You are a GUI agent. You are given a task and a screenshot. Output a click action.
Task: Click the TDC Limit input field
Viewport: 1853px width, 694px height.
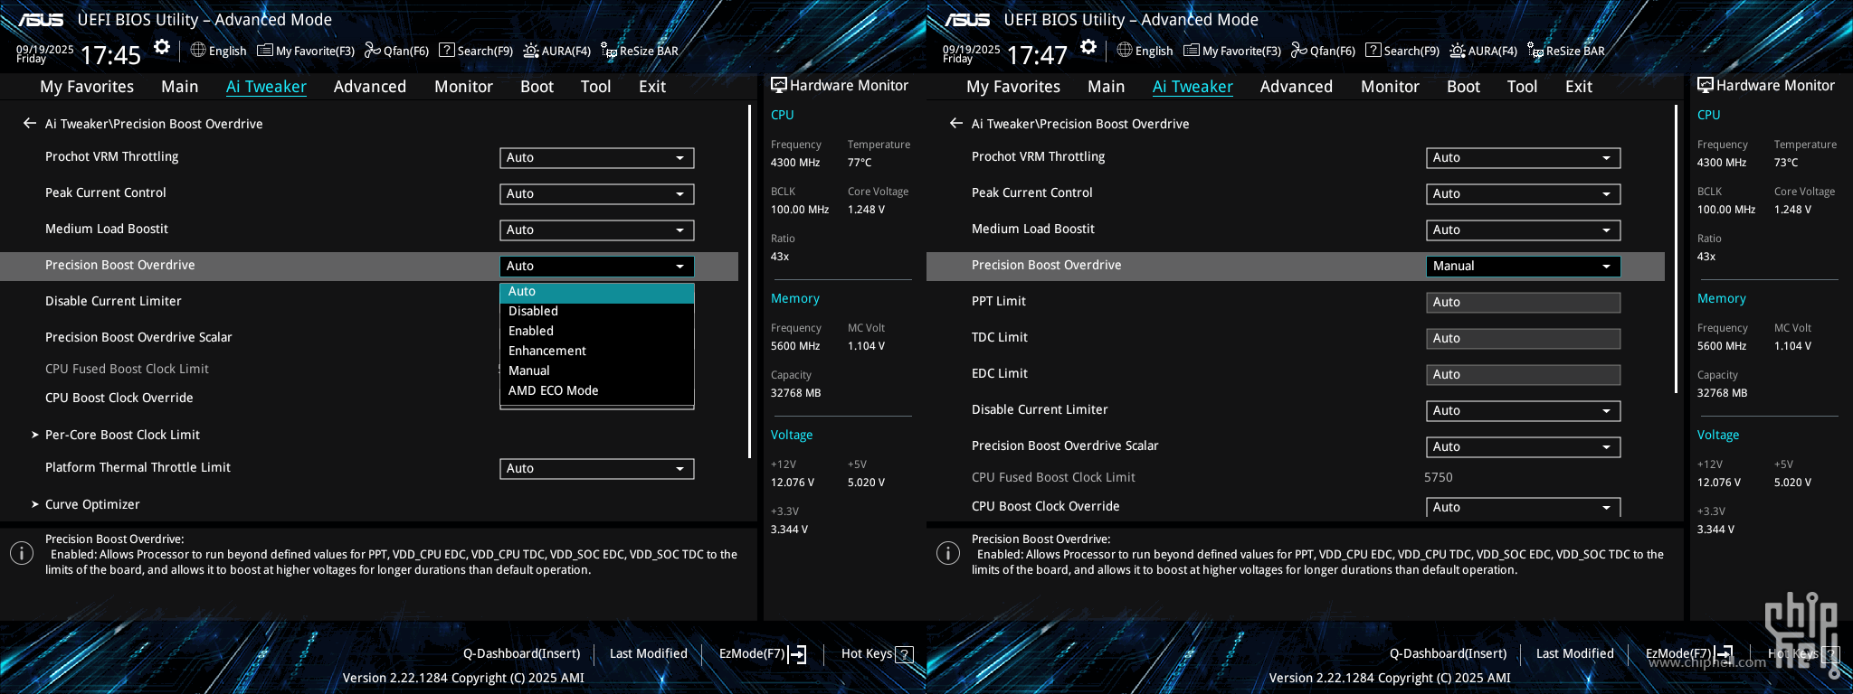pos(1524,339)
